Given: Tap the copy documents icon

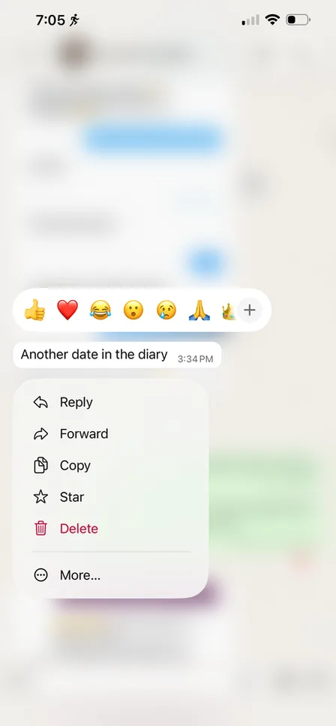Looking at the screenshot, I should [40, 465].
